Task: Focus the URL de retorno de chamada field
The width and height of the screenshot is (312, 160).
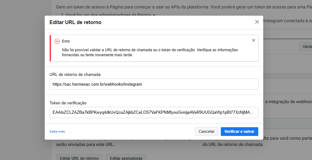Action: 154,84
